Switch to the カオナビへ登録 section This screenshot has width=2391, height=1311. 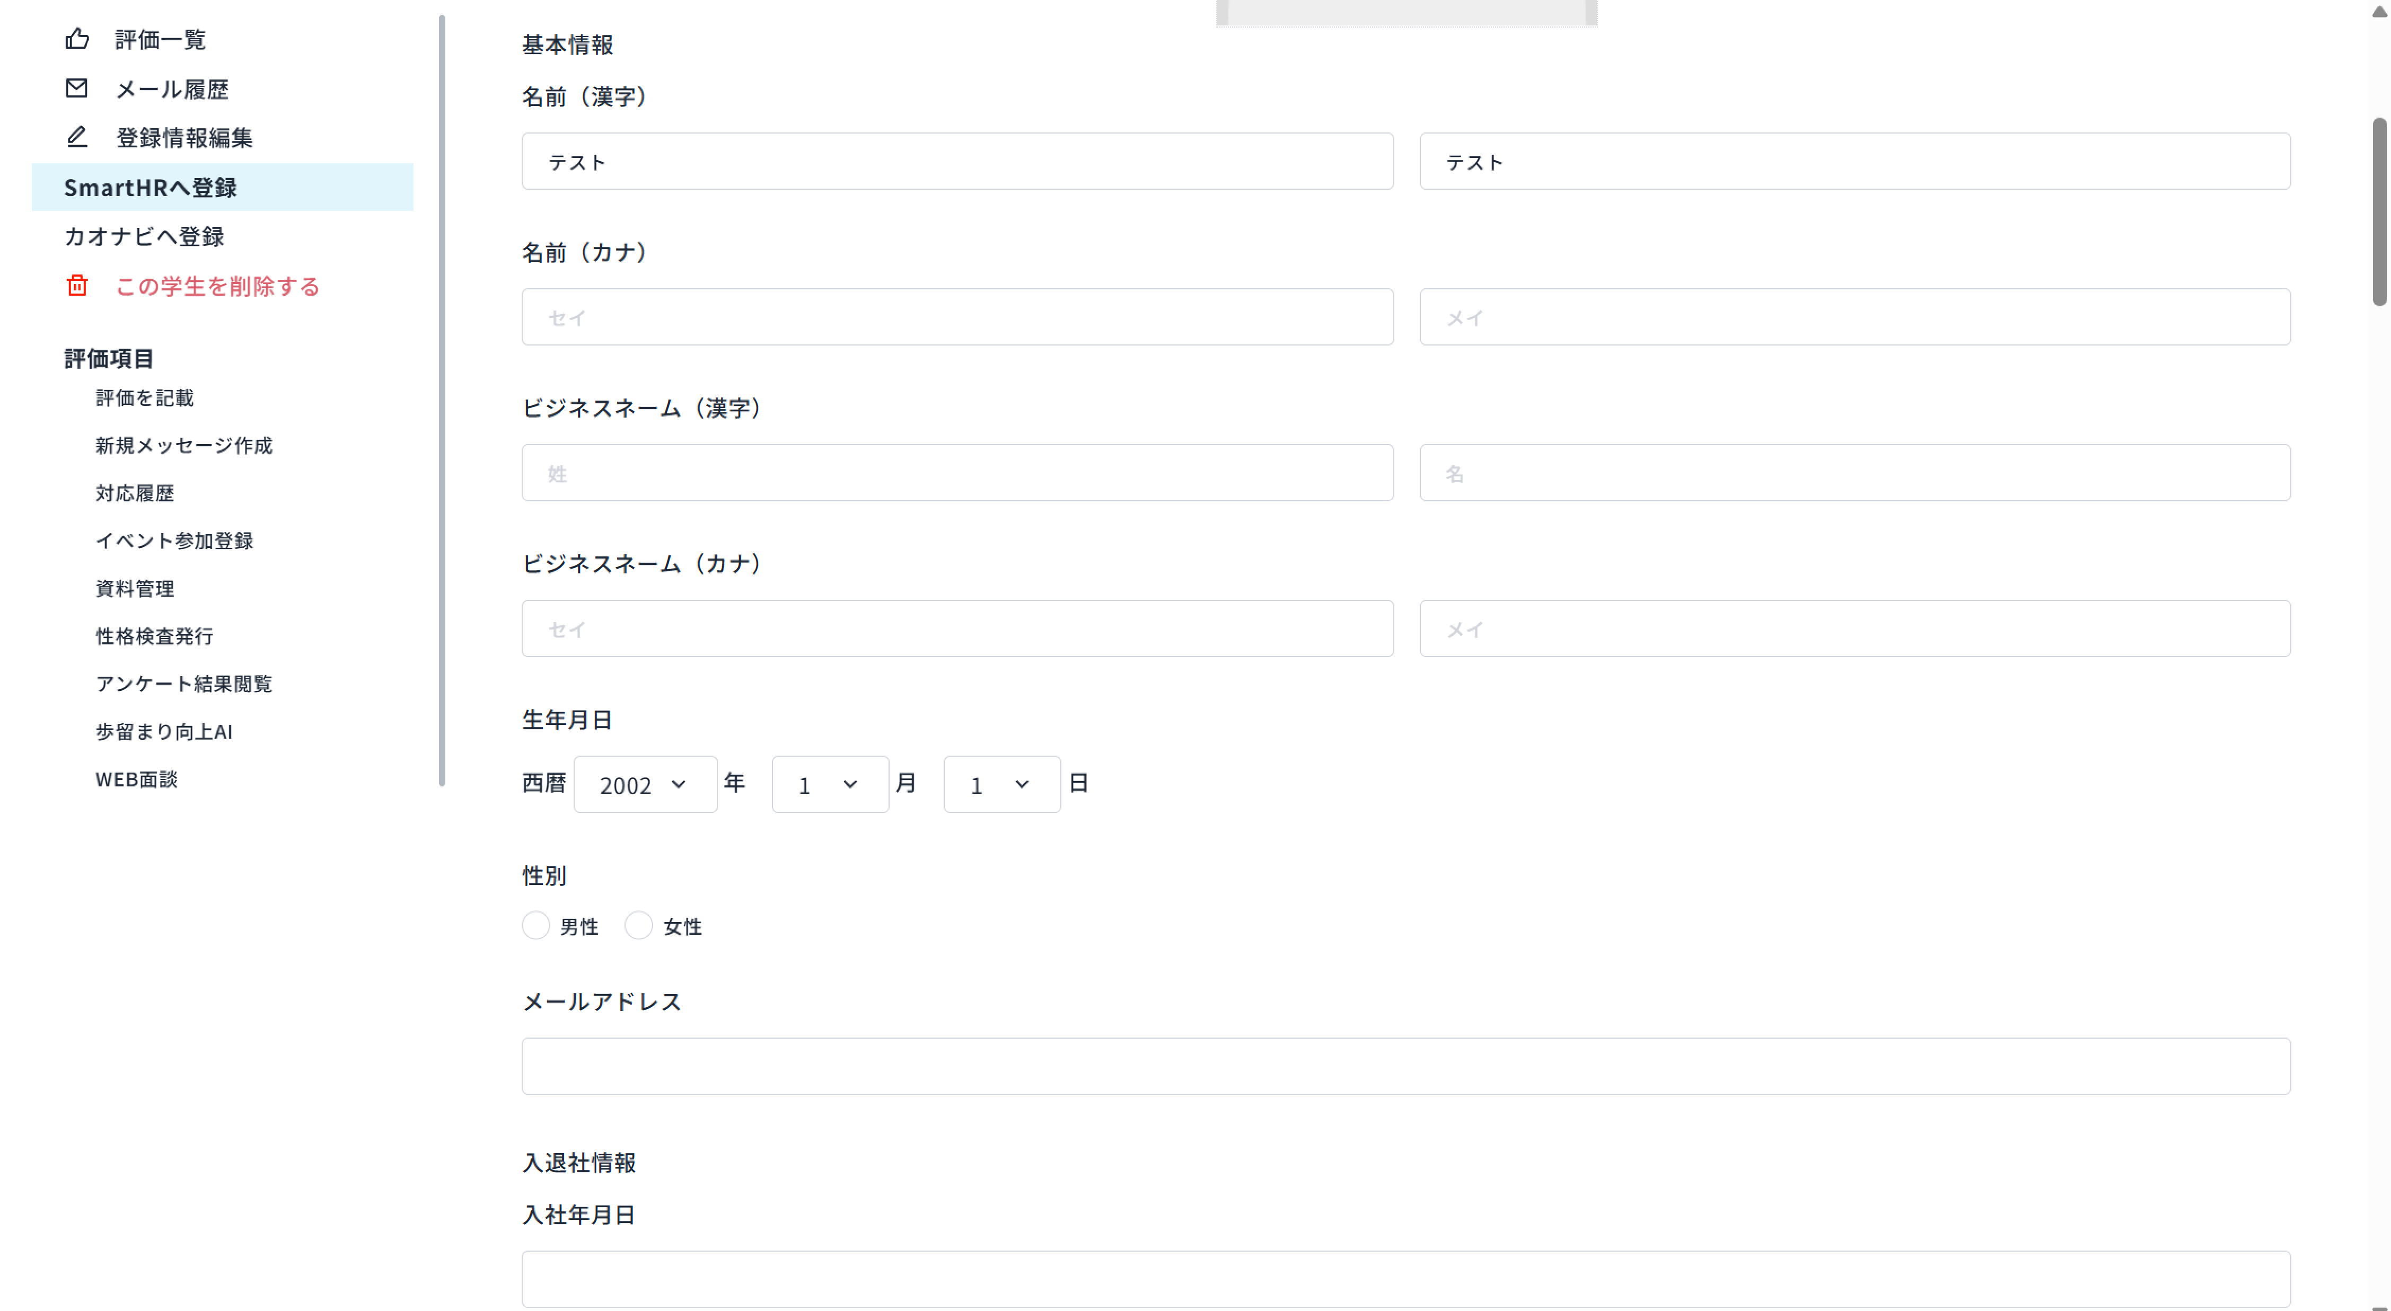[143, 236]
